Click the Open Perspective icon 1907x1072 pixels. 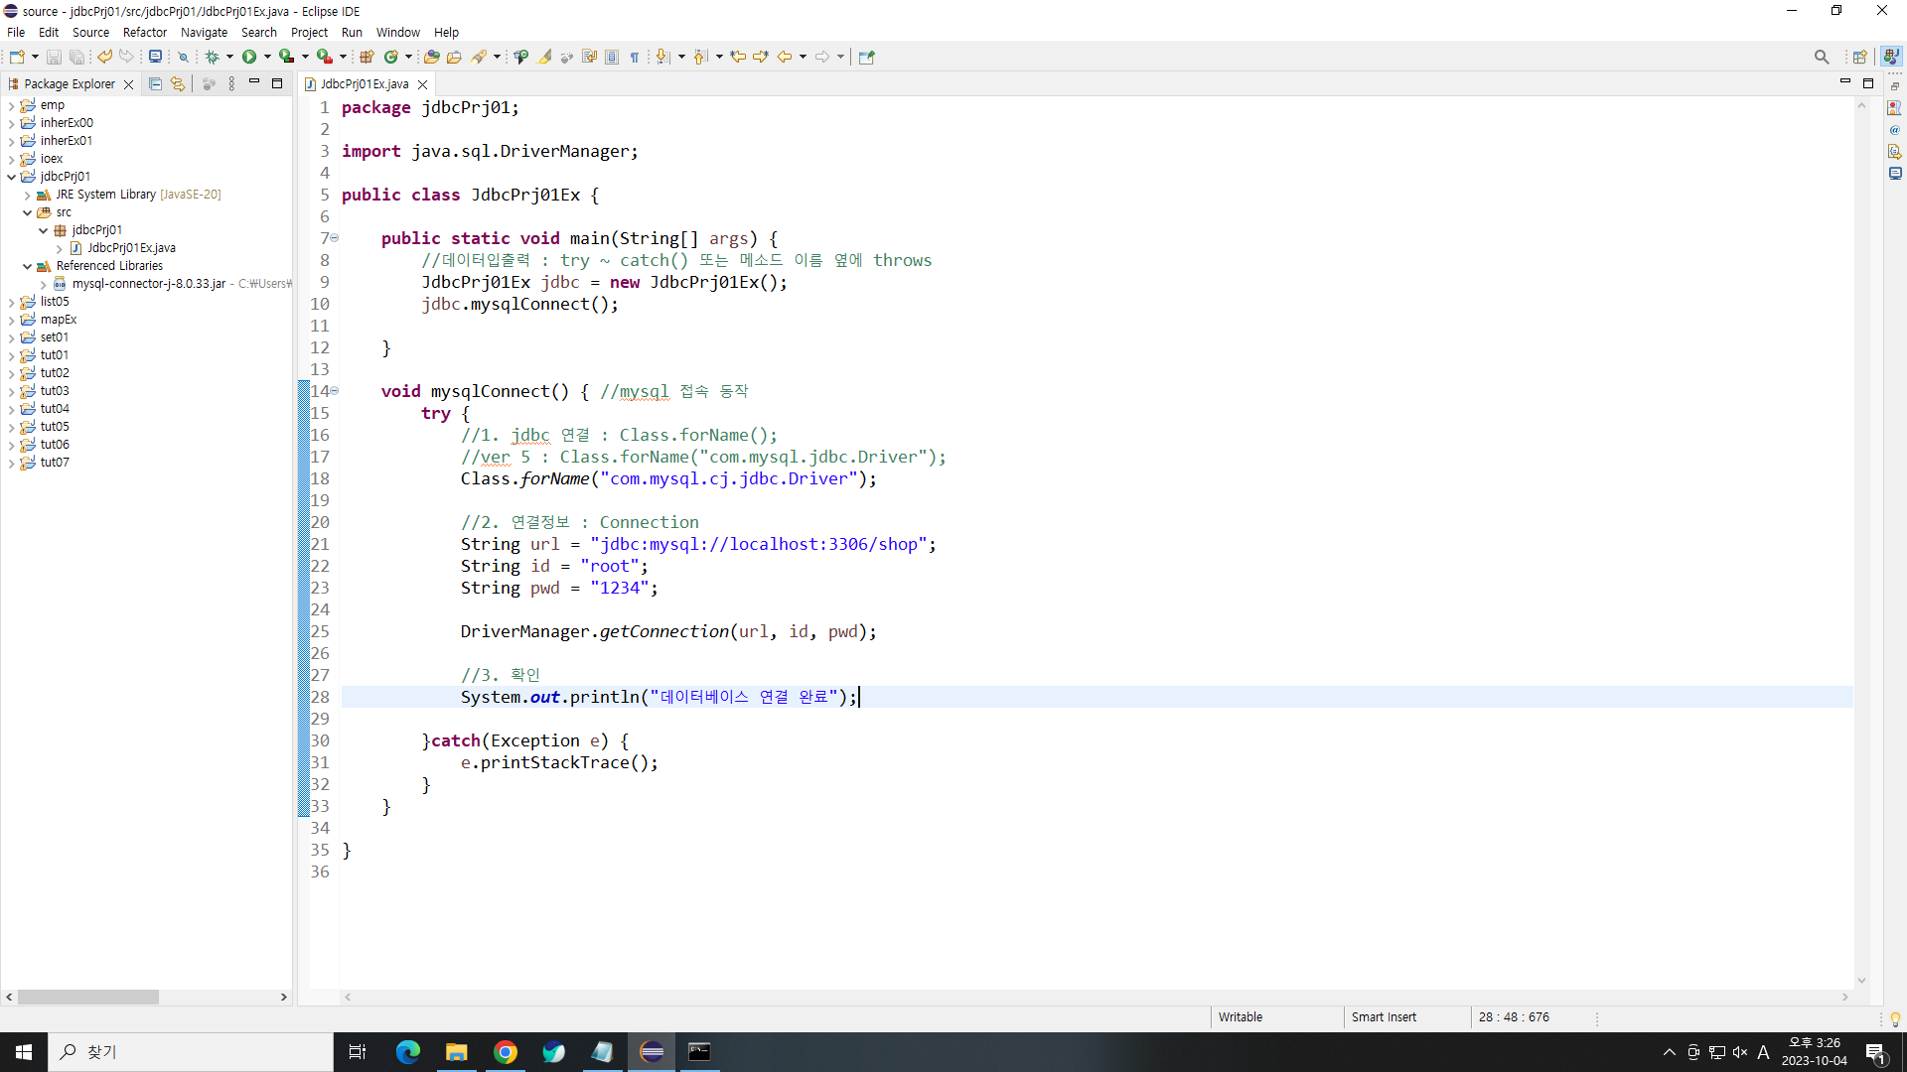pyautogui.click(x=1859, y=57)
